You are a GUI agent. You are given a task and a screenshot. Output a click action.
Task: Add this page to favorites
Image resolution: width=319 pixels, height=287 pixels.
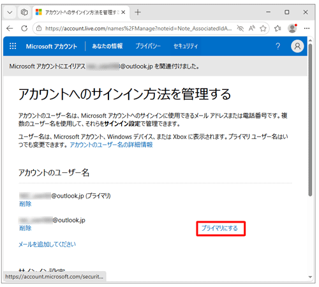[263, 28]
